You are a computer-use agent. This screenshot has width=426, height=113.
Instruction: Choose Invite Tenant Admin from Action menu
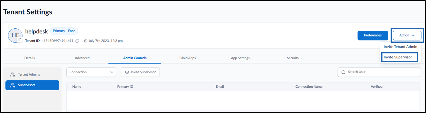tap(400, 47)
